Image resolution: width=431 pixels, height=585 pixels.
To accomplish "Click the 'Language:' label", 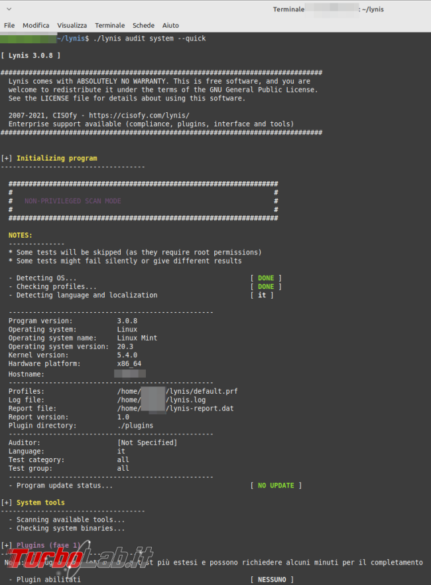I will click(27, 452).
